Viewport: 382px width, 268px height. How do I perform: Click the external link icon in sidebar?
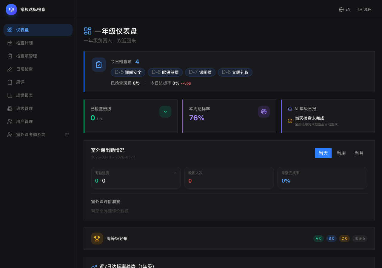[x=67, y=135]
